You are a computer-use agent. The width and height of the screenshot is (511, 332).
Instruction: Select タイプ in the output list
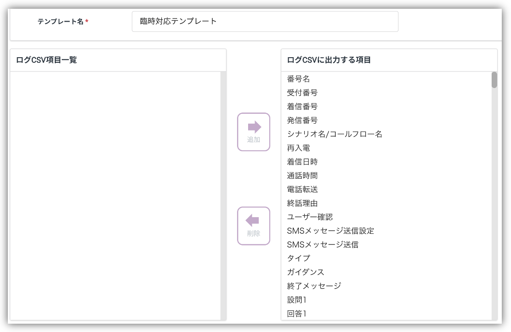click(x=298, y=258)
